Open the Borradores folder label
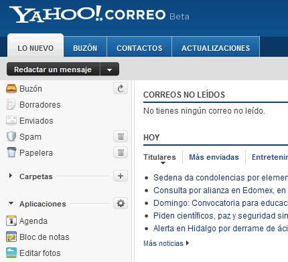 point(40,105)
